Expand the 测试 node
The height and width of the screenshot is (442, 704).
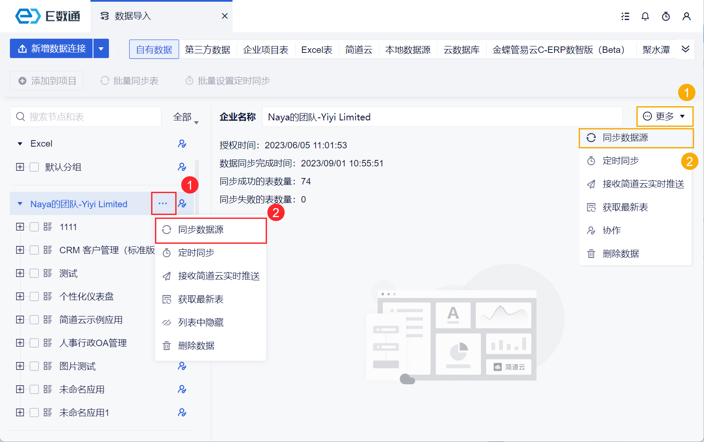[20, 273]
